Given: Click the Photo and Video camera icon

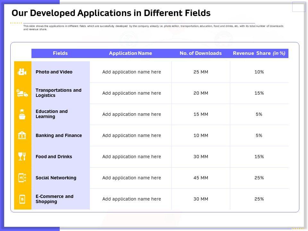Looking at the screenshot, I should click(22, 72).
